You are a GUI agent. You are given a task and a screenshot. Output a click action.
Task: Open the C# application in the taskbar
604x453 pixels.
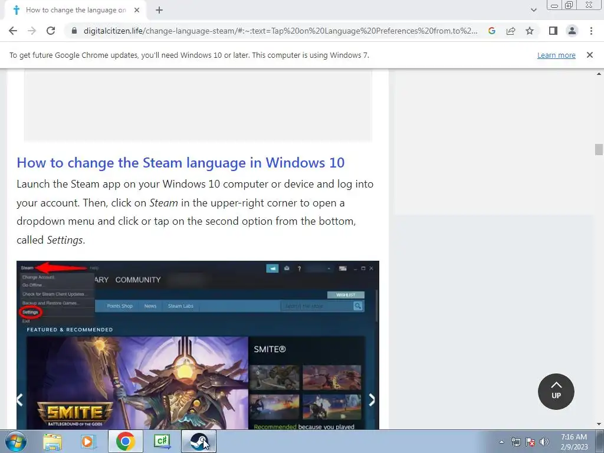(x=162, y=442)
